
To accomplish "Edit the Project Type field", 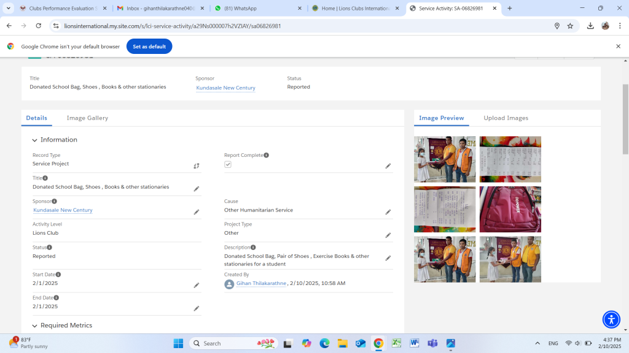I will tap(388, 235).
